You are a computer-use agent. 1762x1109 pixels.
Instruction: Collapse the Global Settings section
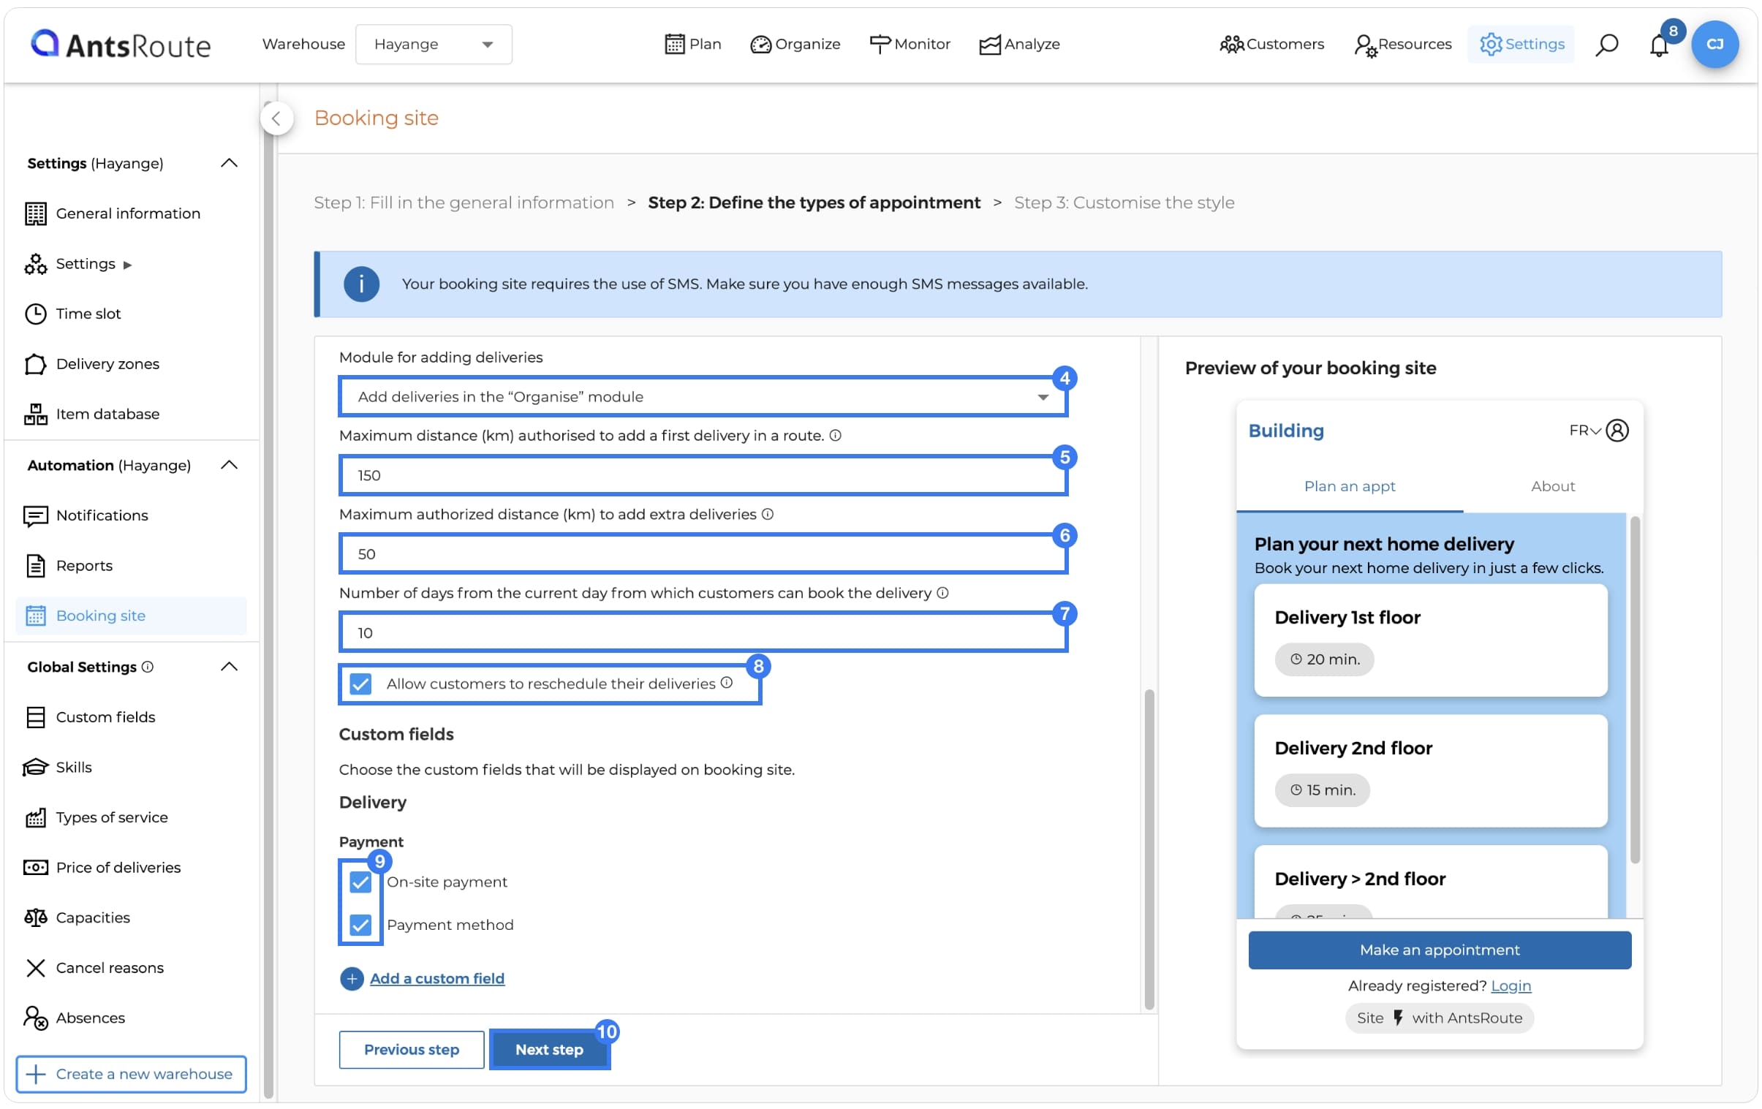[229, 667]
